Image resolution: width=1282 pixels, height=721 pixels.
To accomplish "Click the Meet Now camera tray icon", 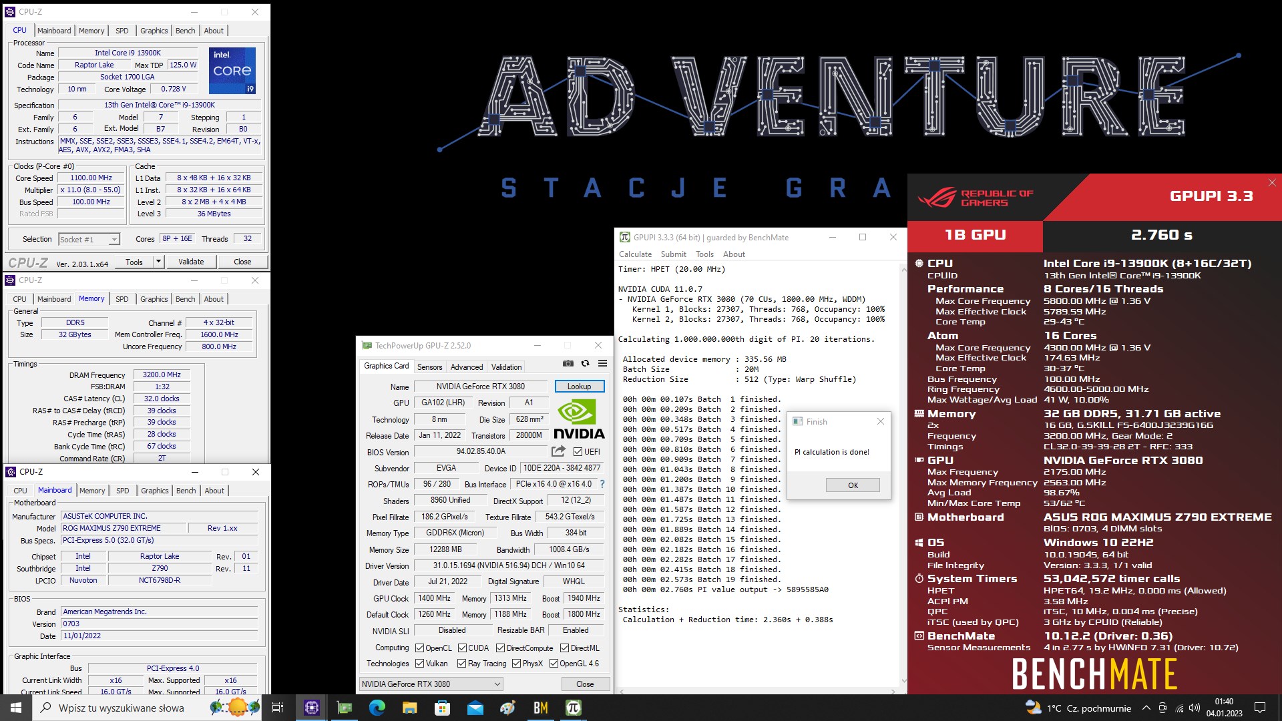I will (x=1162, y=708).
